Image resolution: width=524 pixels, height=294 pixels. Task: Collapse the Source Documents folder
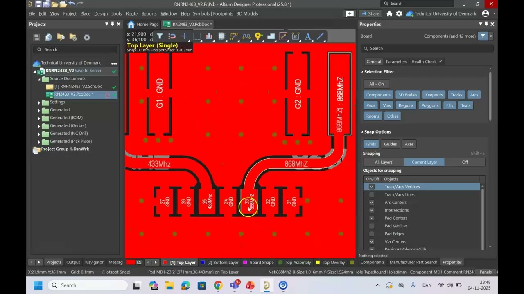40,79
